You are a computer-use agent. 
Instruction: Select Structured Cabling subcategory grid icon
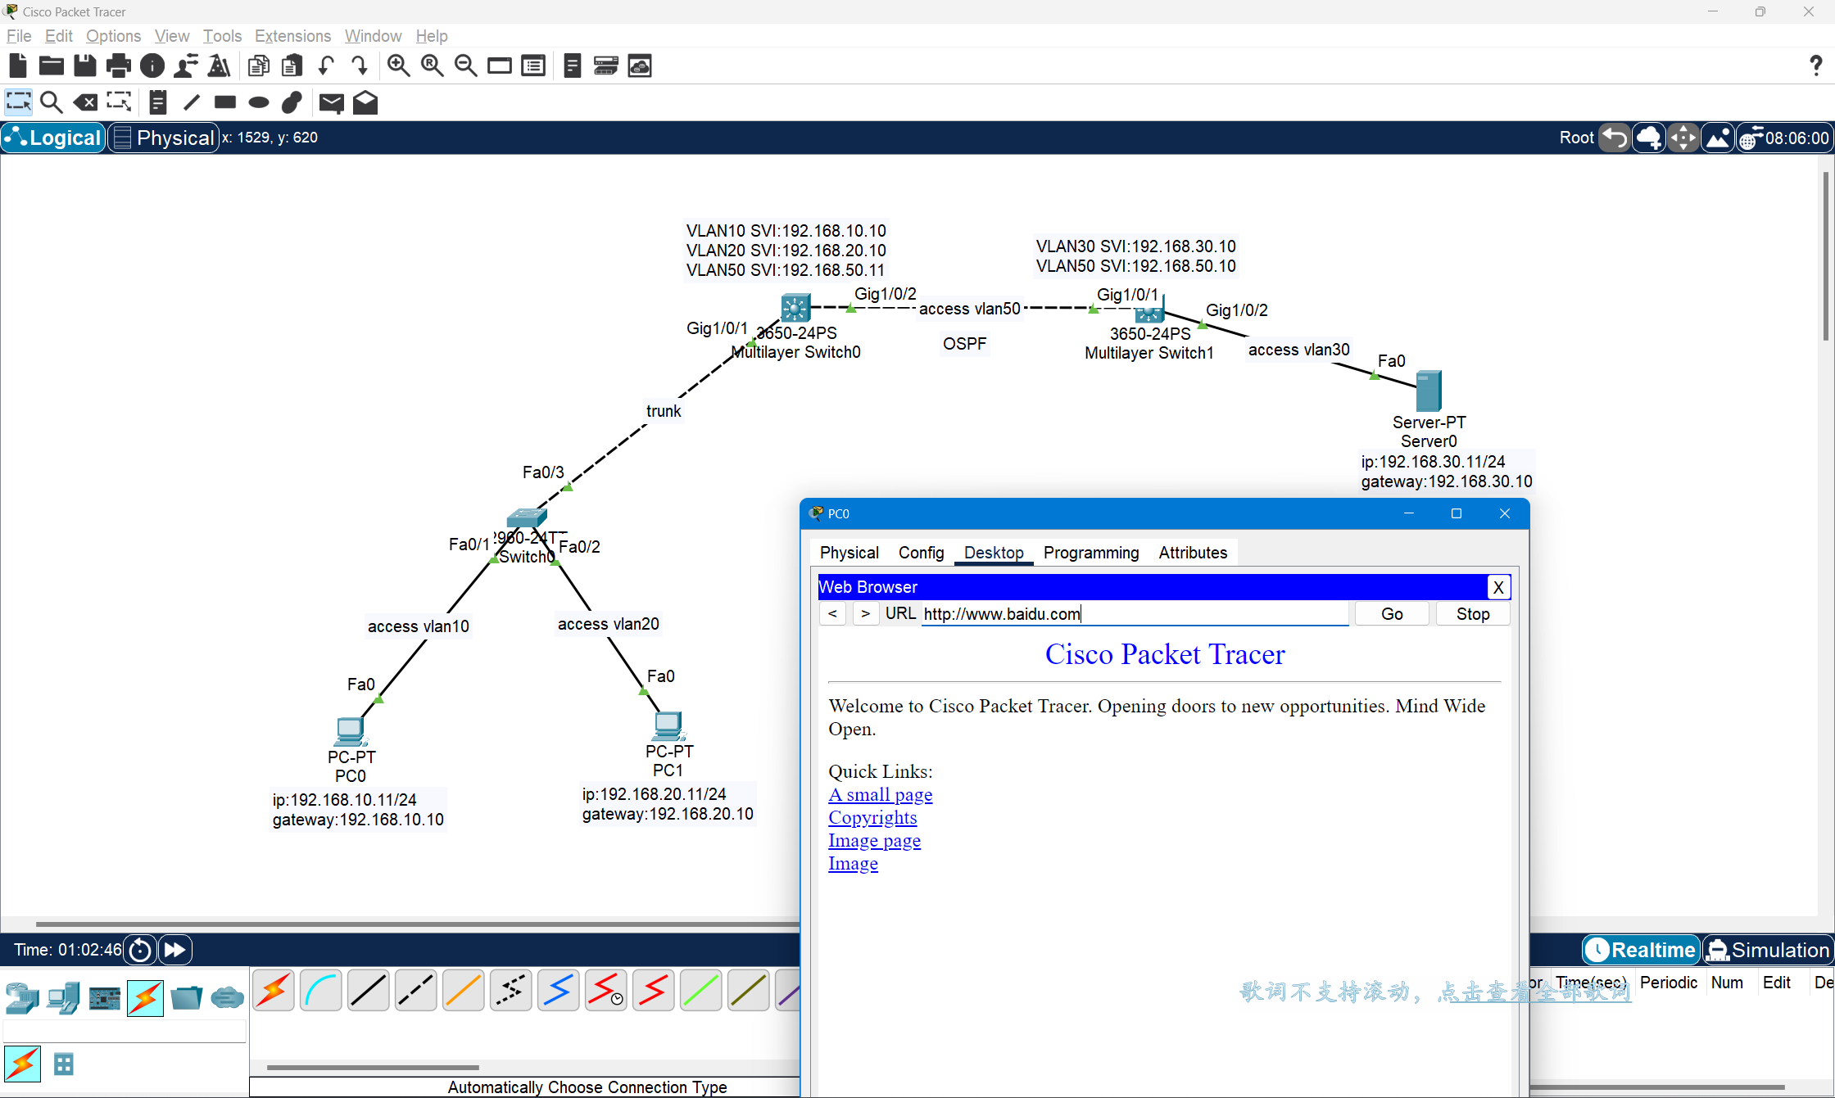(63, 1064)
